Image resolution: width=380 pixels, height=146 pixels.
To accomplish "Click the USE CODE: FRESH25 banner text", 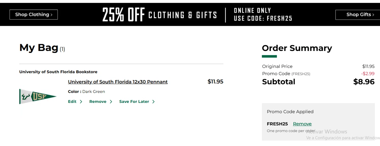I will click(263, 18).
